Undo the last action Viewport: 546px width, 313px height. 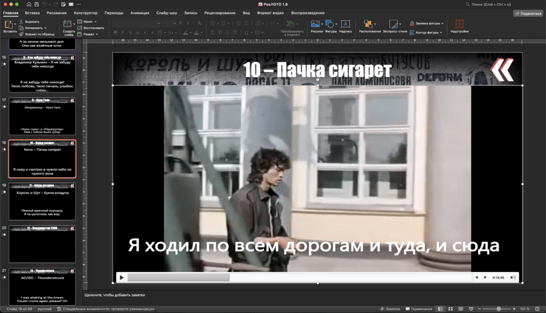tap(45, 4)
